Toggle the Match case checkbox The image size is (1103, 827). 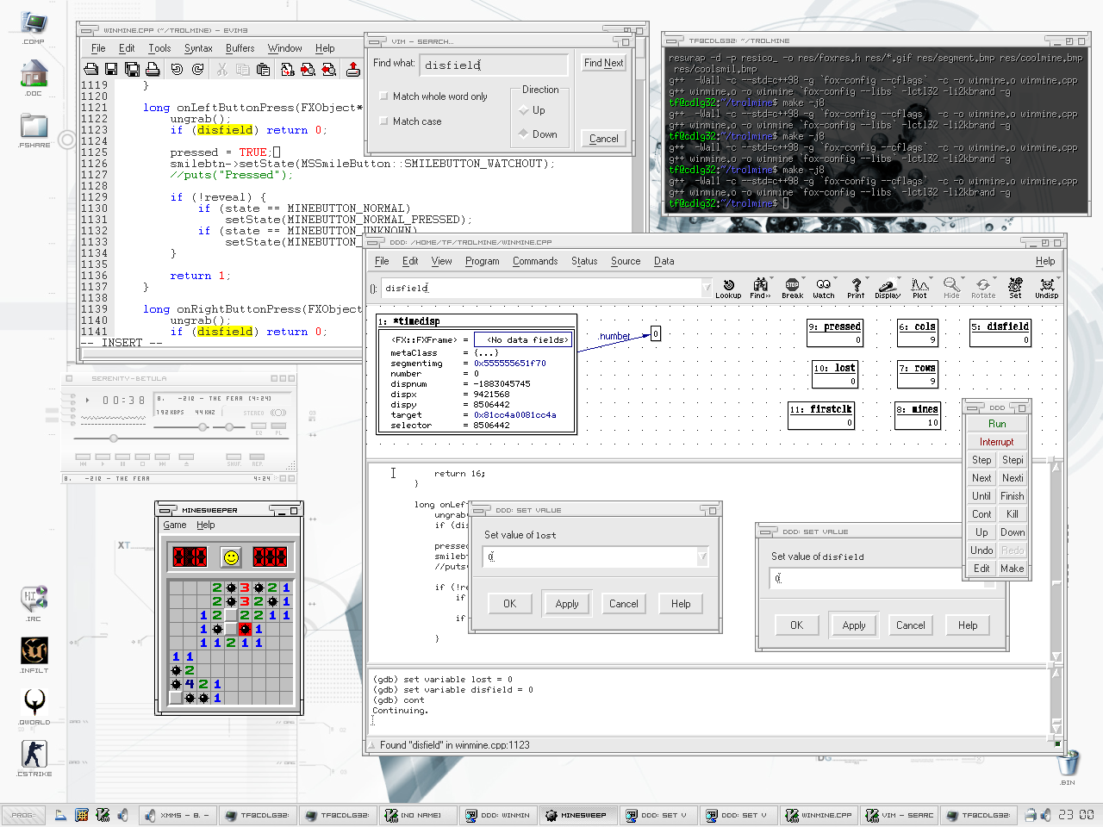click(x=384, y=121)
